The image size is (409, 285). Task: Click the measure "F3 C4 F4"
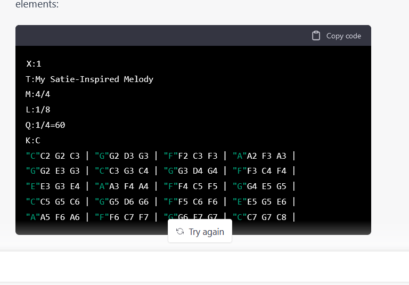click(267, 171)
